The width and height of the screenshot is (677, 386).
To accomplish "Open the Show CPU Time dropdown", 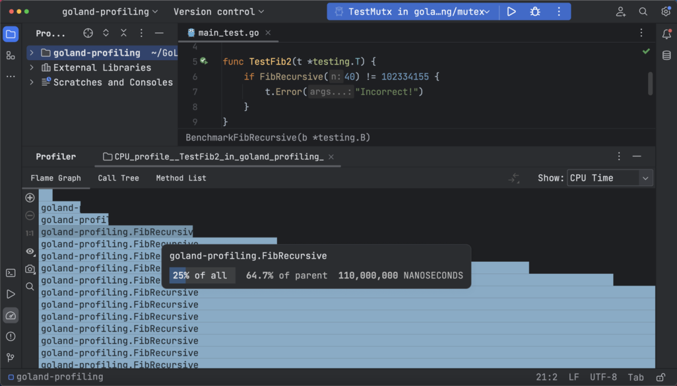I will coord(610,178).
